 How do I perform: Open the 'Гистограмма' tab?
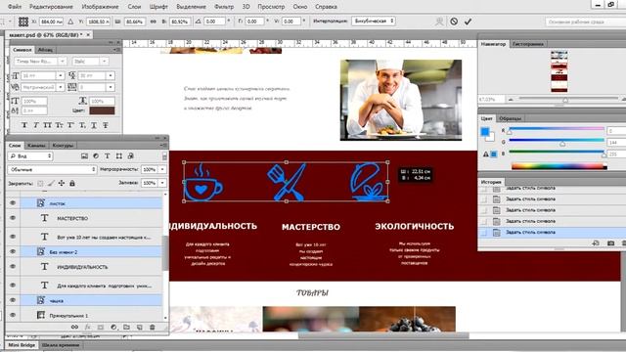coord(527,44)
